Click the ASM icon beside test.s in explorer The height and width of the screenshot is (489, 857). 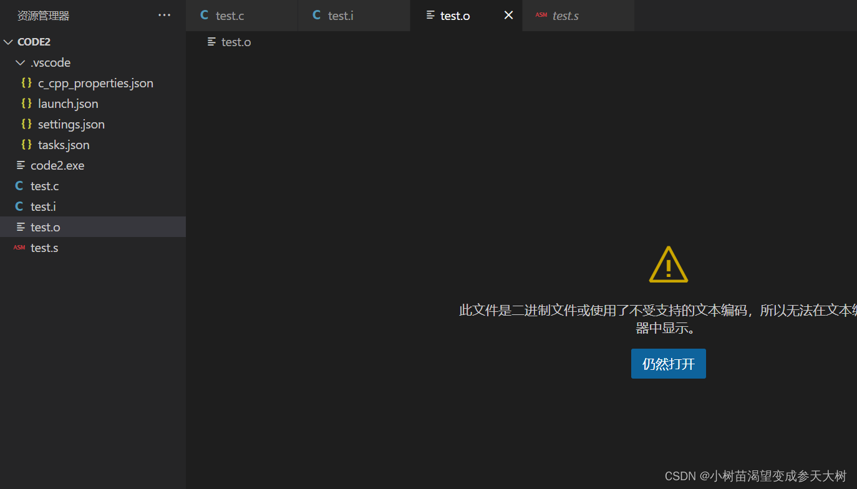click(x=19, y=248)
